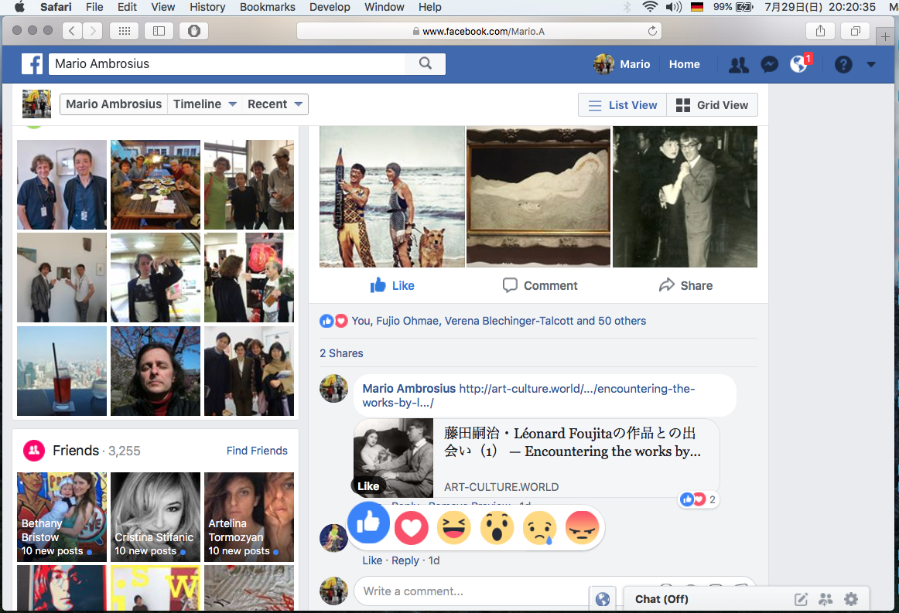The image size is (899, 613).
Task: Click the globe icon beside the chat bar
Action: click(603, 599)
